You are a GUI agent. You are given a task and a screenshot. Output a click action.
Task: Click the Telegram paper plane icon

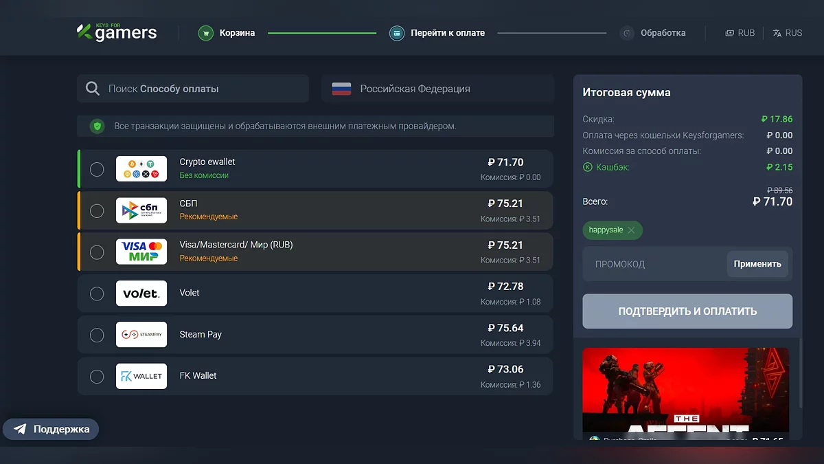21,429
